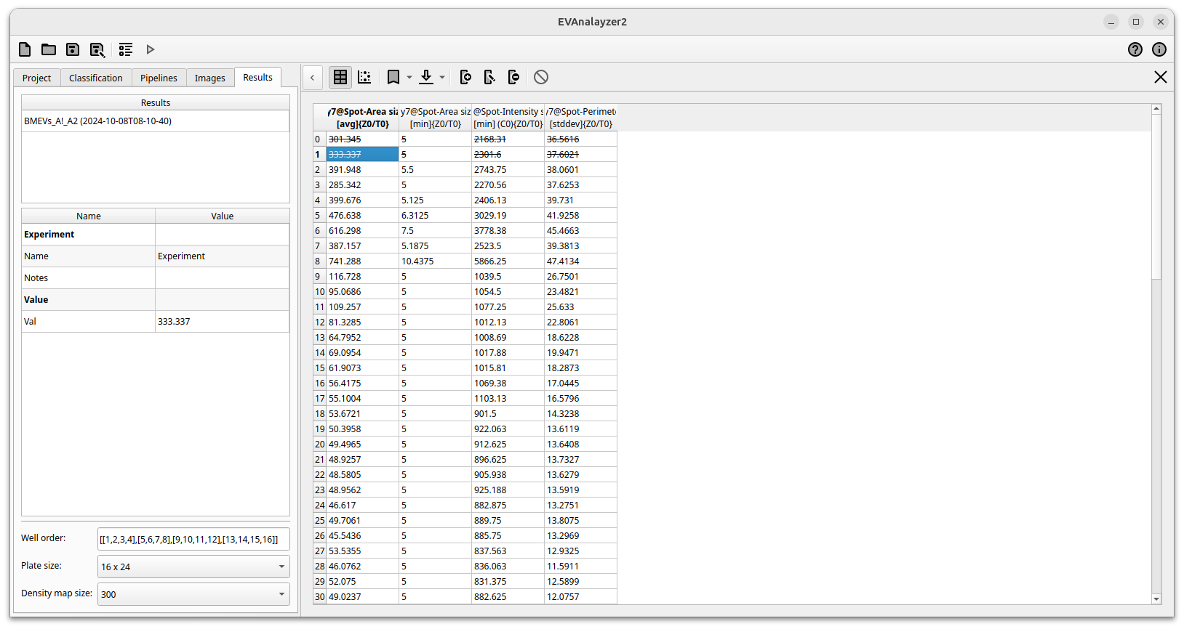This screenshot has width=1184, height=629.
Task: Select cell 5866.25
Action: pos(508,261)
